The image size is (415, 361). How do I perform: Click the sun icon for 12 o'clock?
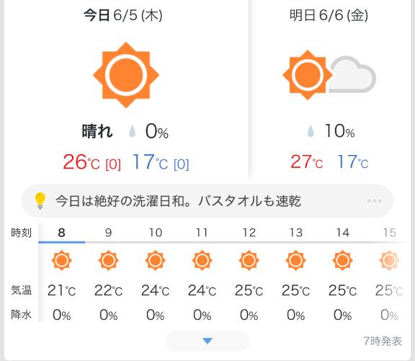tap(249, 260)
